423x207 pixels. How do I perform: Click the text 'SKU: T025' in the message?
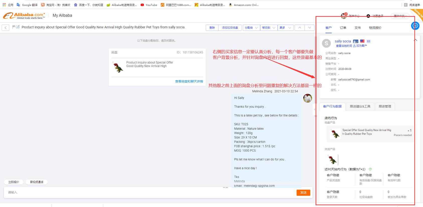[x=241, y=124]
